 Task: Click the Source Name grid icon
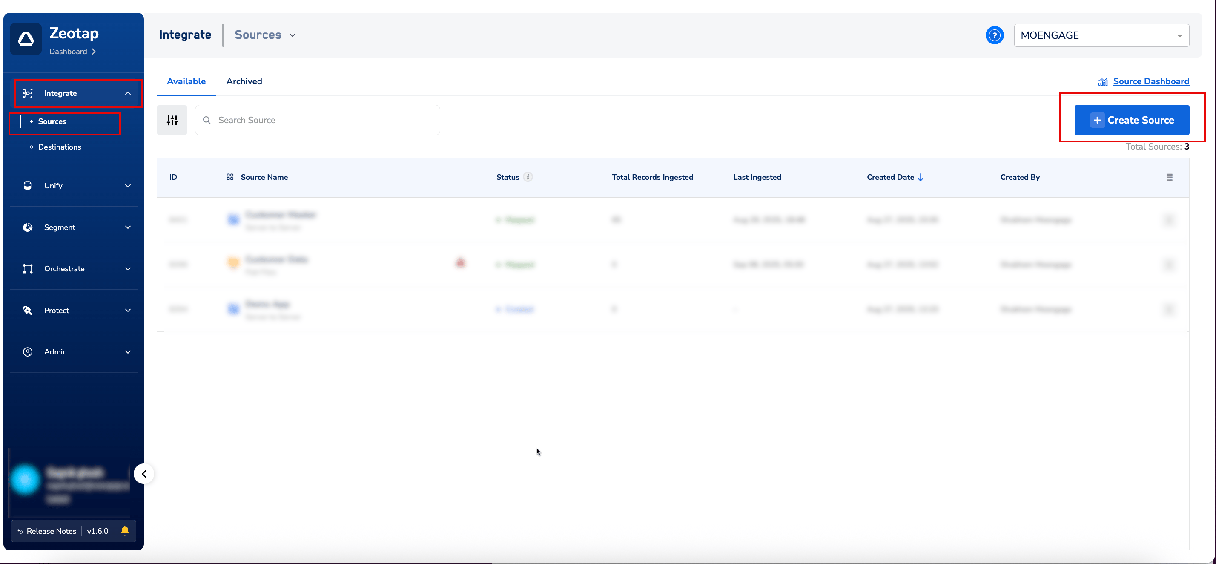tap(230, 177)
